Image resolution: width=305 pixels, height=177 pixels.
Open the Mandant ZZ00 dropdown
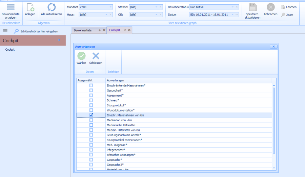point(110,7)
